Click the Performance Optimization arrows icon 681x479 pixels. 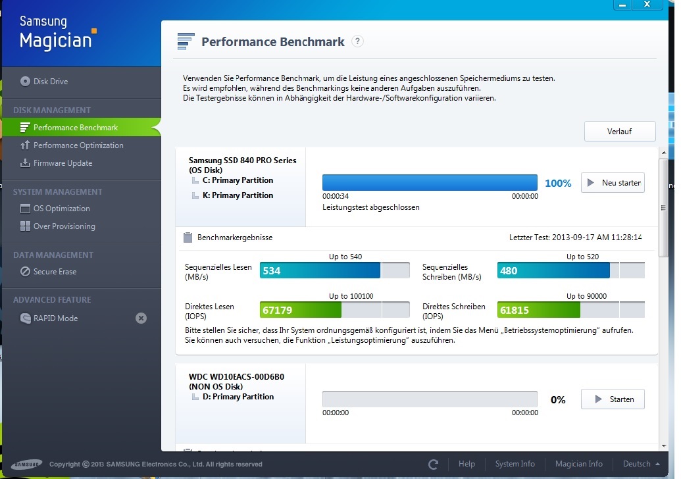25,145
